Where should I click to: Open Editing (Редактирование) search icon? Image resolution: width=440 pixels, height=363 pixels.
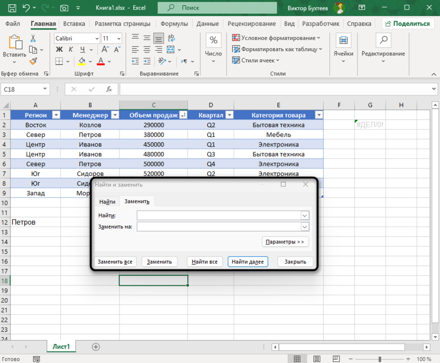coord(383,41)
